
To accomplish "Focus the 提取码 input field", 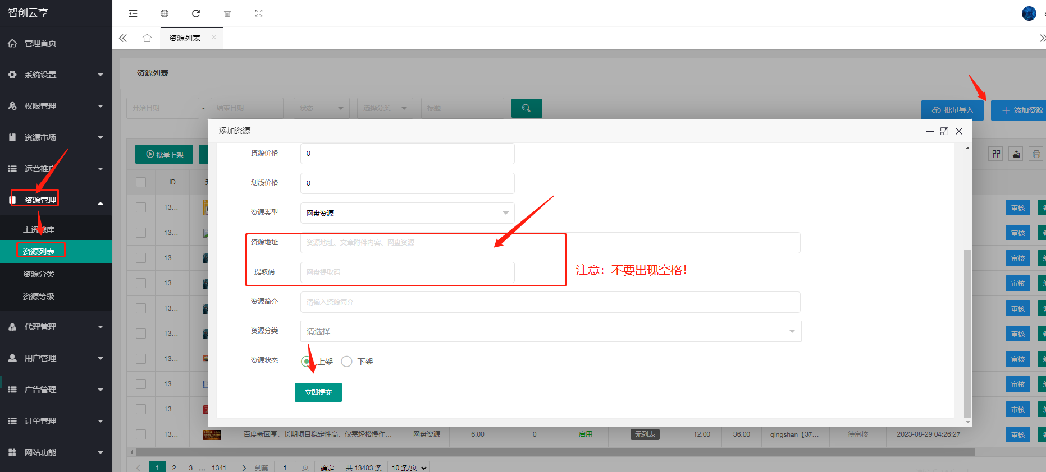I will [x=408, y=272].
